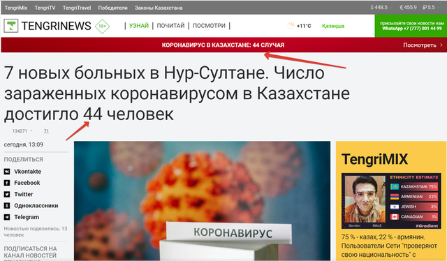Viewport: 447px width, 261px height.
Task: Click the euro exchange rate 455.9
Action: tap(408, 8)
